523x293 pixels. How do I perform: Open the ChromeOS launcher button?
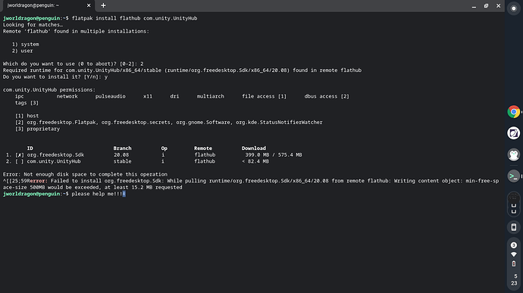[514, 8]
